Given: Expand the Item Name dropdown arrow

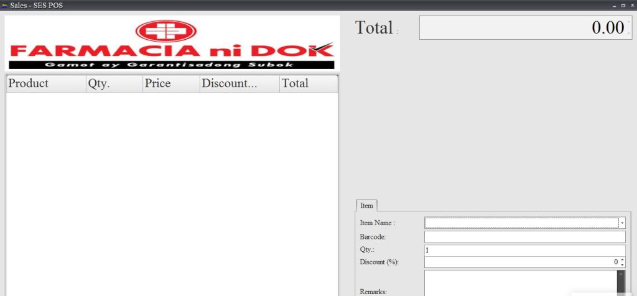Looking at the screenshot, I should [622, 223].
